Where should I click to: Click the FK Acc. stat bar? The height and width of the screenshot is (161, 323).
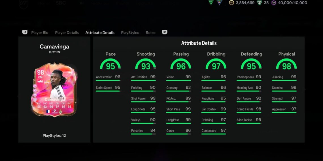point(178,102)
